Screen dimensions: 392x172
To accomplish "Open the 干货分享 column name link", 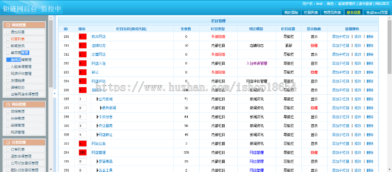I will 105,117.
